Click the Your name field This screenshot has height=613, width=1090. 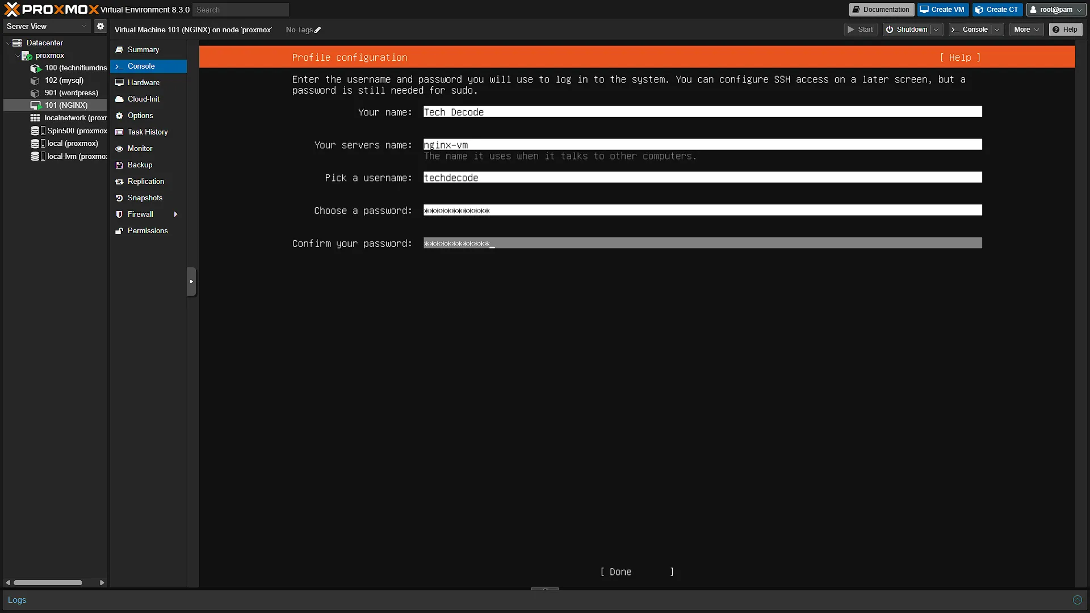702,112
